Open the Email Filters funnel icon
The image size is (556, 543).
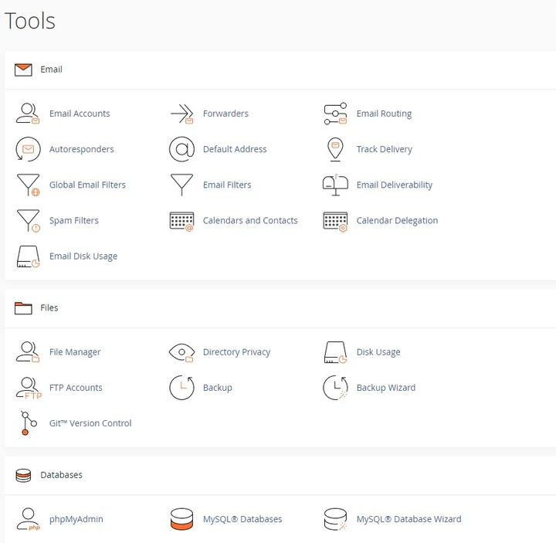pos(181,185)
